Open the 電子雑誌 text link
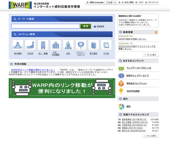 94,53
